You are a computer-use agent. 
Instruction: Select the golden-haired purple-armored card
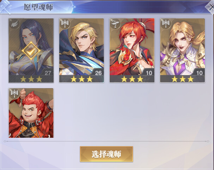(183, 50)
